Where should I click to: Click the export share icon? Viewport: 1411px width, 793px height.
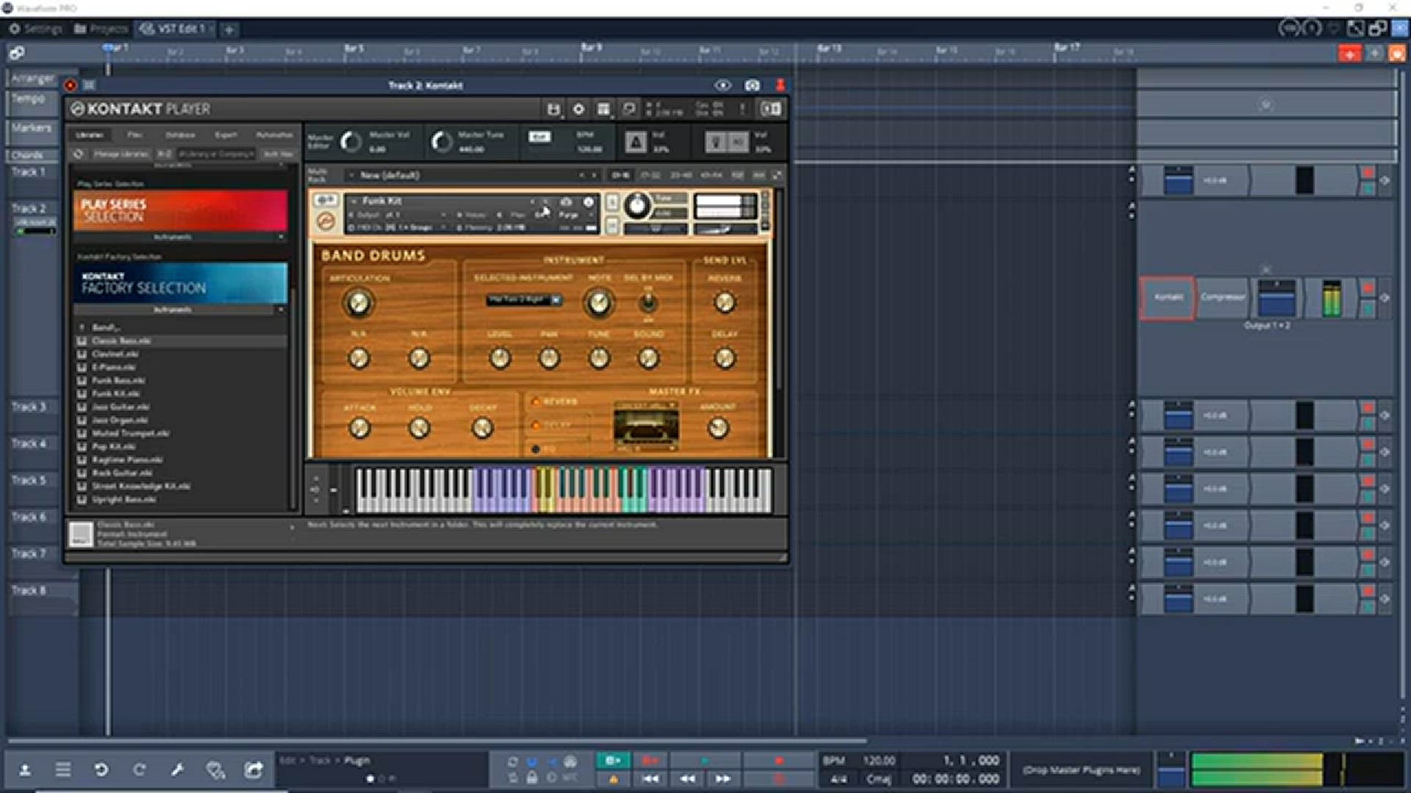254,769
